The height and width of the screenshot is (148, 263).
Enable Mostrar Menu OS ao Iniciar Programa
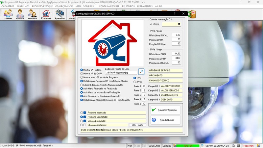click(x=82, y=77)
